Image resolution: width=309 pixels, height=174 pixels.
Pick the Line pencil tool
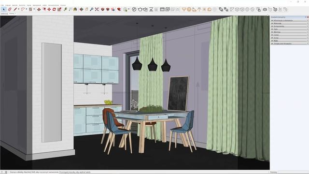pos(15,9)
